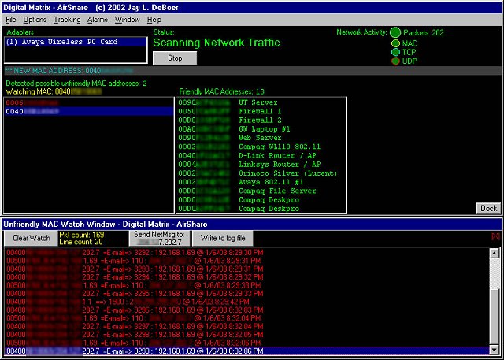The height and width of the screenshot is (360, 504).
Task: Select Compaq WL110 802.11 entry
Action: tap(261, 147)
